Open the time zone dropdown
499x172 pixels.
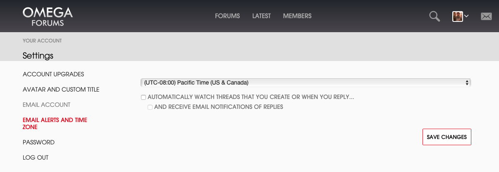tap(306, 82)
